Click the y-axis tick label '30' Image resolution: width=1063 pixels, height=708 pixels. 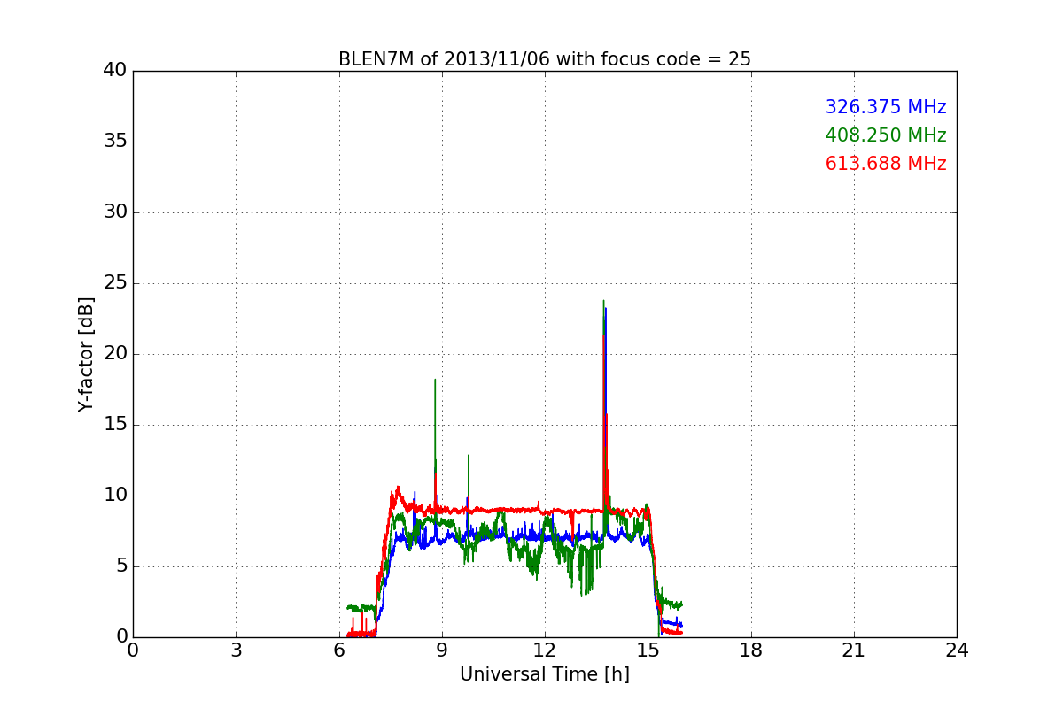click(x=115, y=212)
